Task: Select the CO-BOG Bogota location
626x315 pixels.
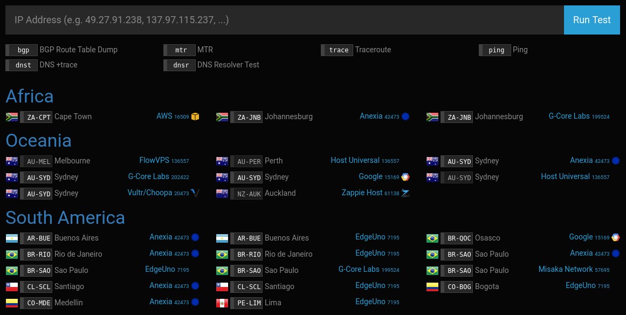Action: coord(457,286)
